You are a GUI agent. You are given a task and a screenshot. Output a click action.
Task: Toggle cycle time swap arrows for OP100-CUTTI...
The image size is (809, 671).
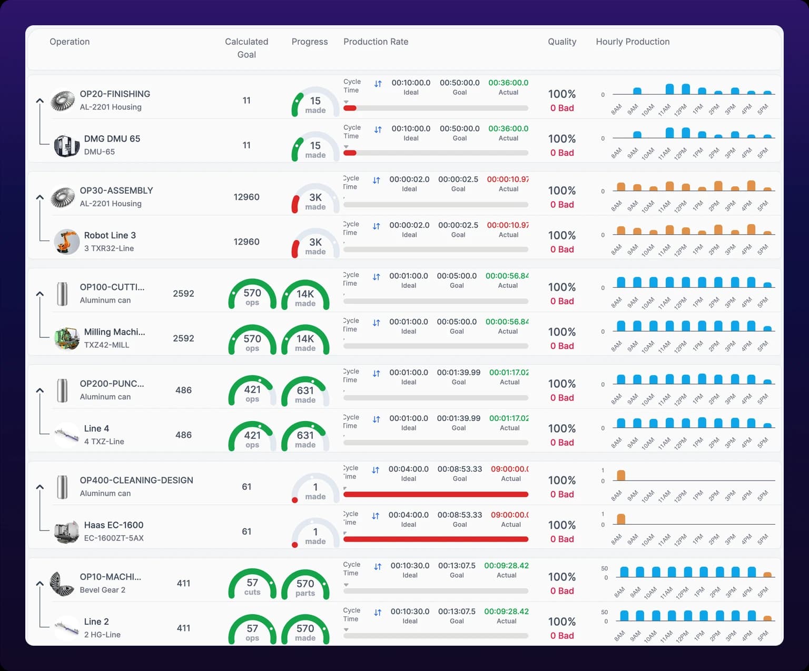[376, 277]
